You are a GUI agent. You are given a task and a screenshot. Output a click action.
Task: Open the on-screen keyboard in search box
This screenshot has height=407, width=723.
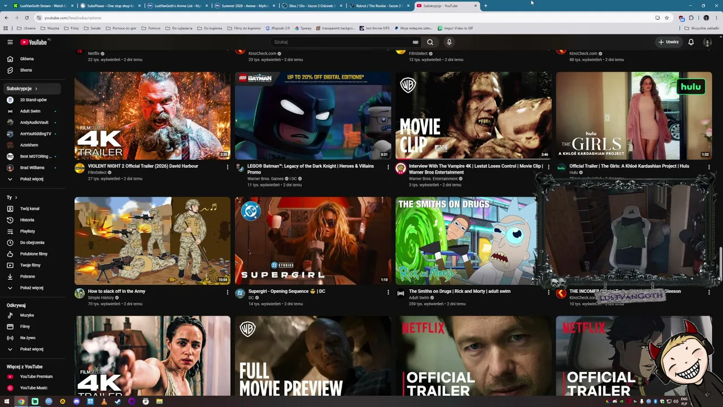click(x=415, y=42)
